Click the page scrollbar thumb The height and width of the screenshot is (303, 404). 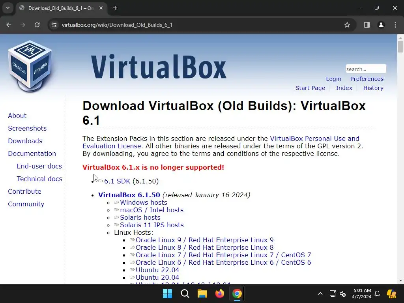[x=400, y=47]
